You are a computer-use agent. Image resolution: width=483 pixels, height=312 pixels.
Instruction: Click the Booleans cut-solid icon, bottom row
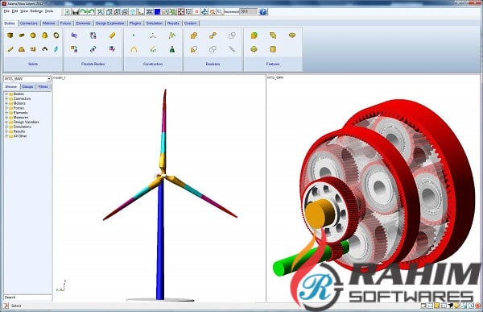194,49
